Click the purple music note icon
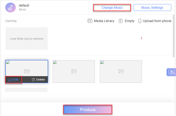Viewport: 176px width, 116px height. [x=10, y=8]
